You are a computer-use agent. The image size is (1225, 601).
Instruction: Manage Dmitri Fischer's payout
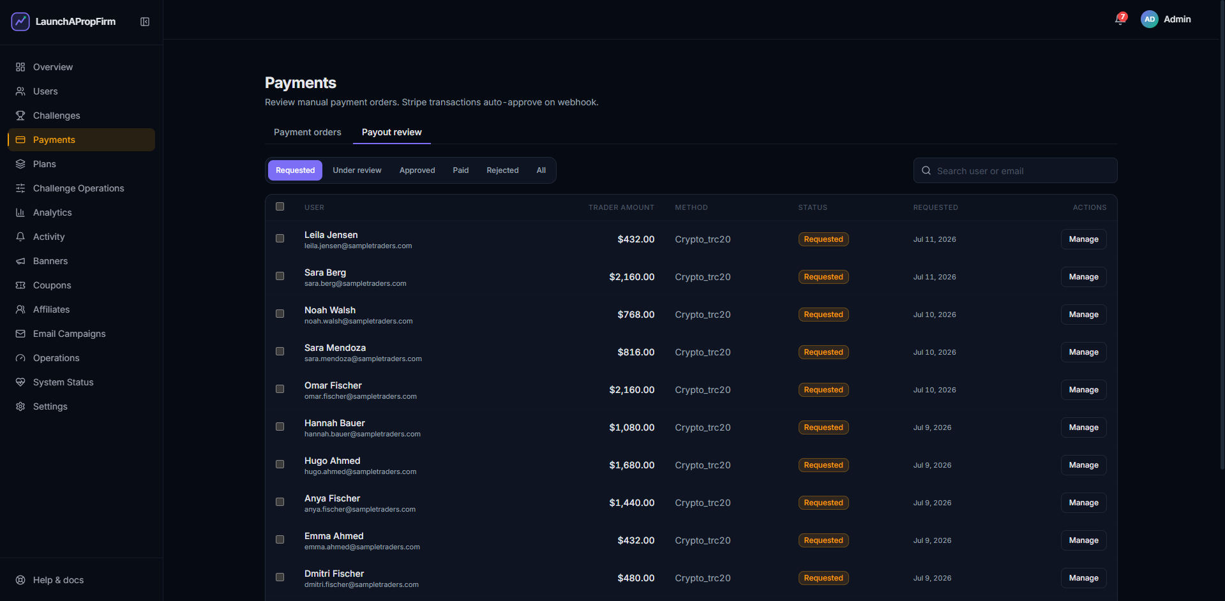(1083, 578)
